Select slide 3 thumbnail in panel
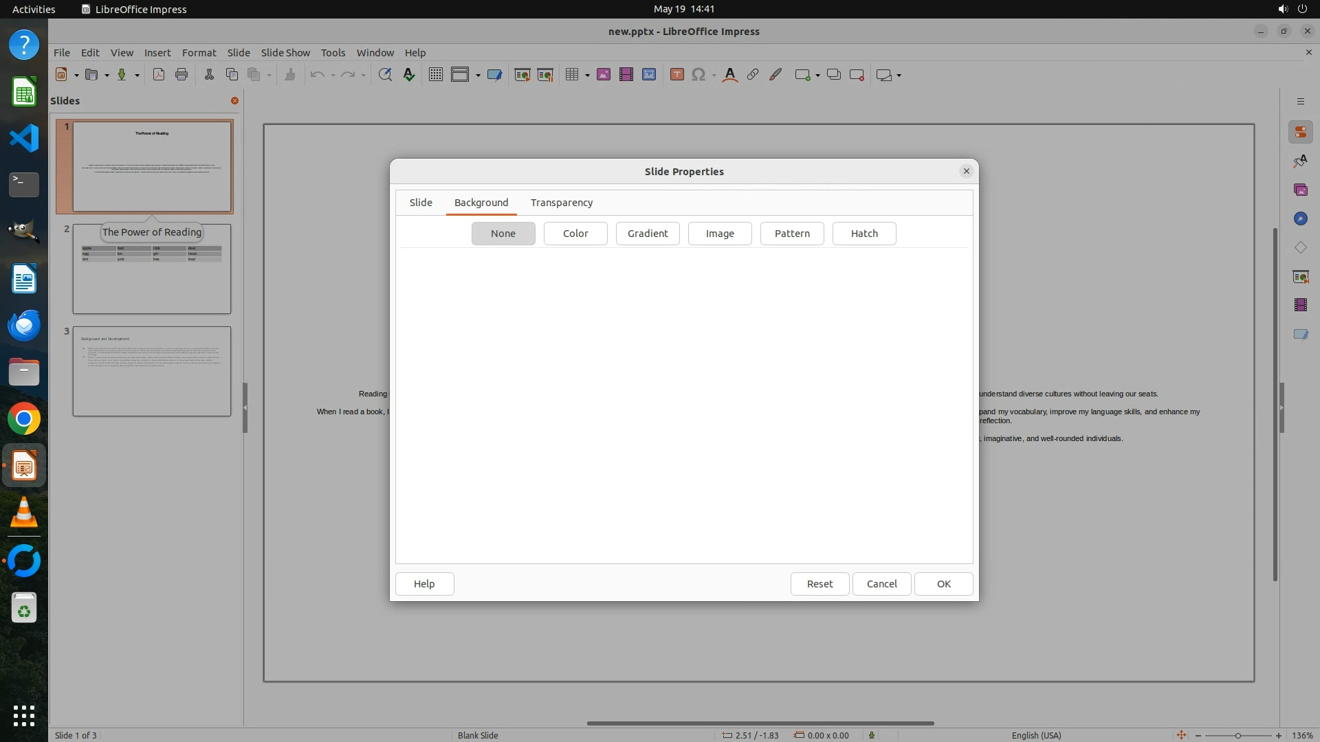This screenshot has height=742, width=1320. click(152, 371)
